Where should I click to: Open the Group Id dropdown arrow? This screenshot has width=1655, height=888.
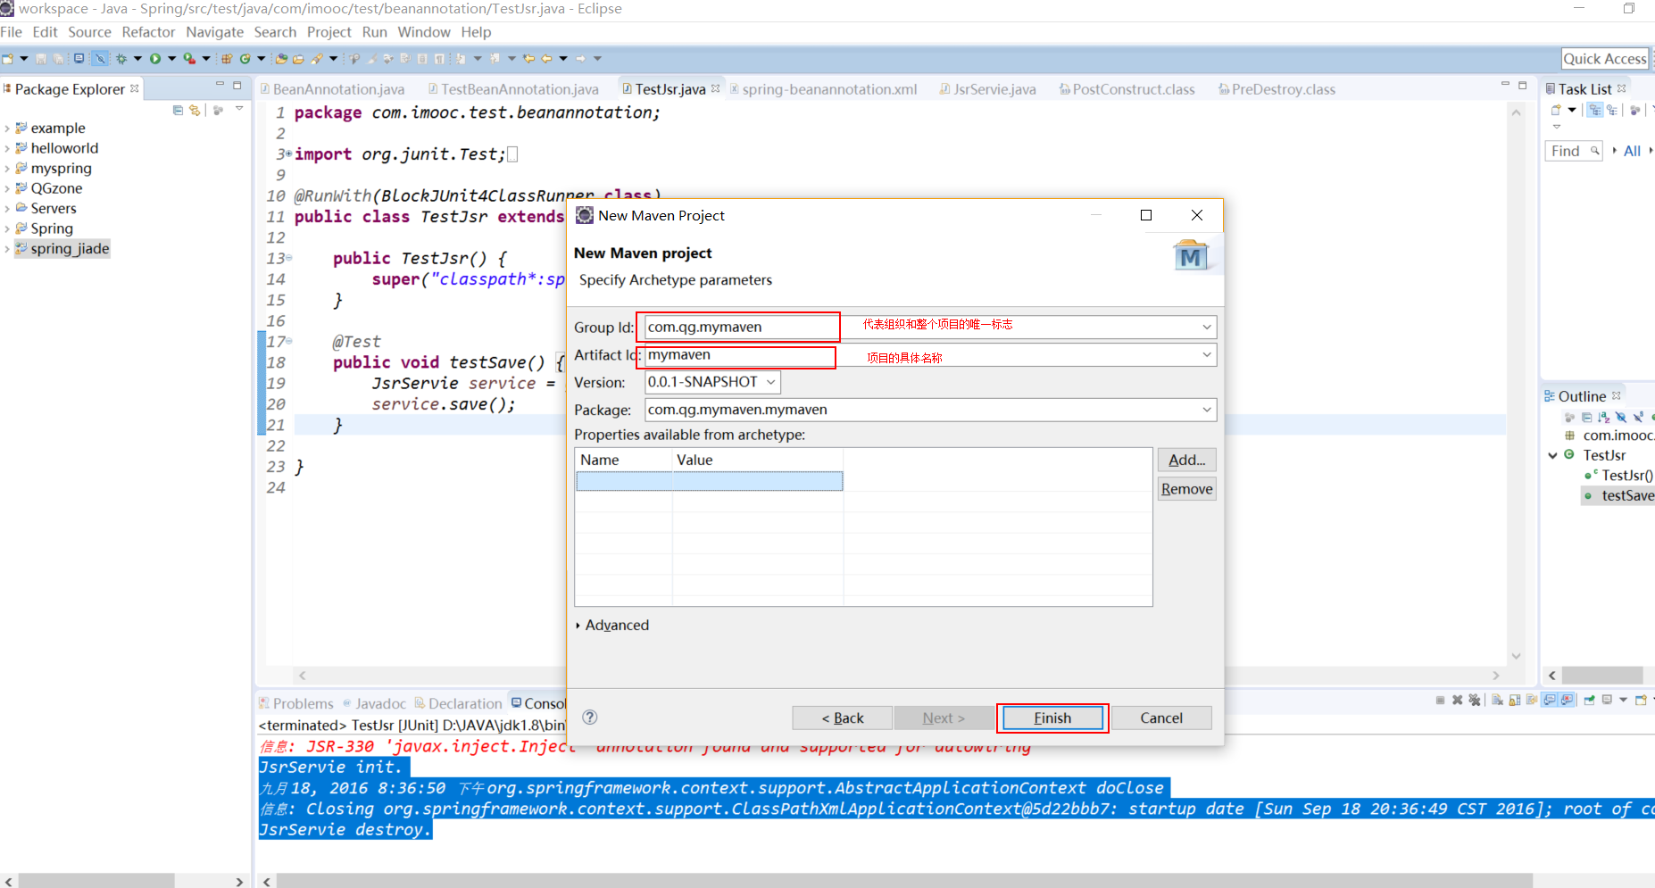(1207, 328)
